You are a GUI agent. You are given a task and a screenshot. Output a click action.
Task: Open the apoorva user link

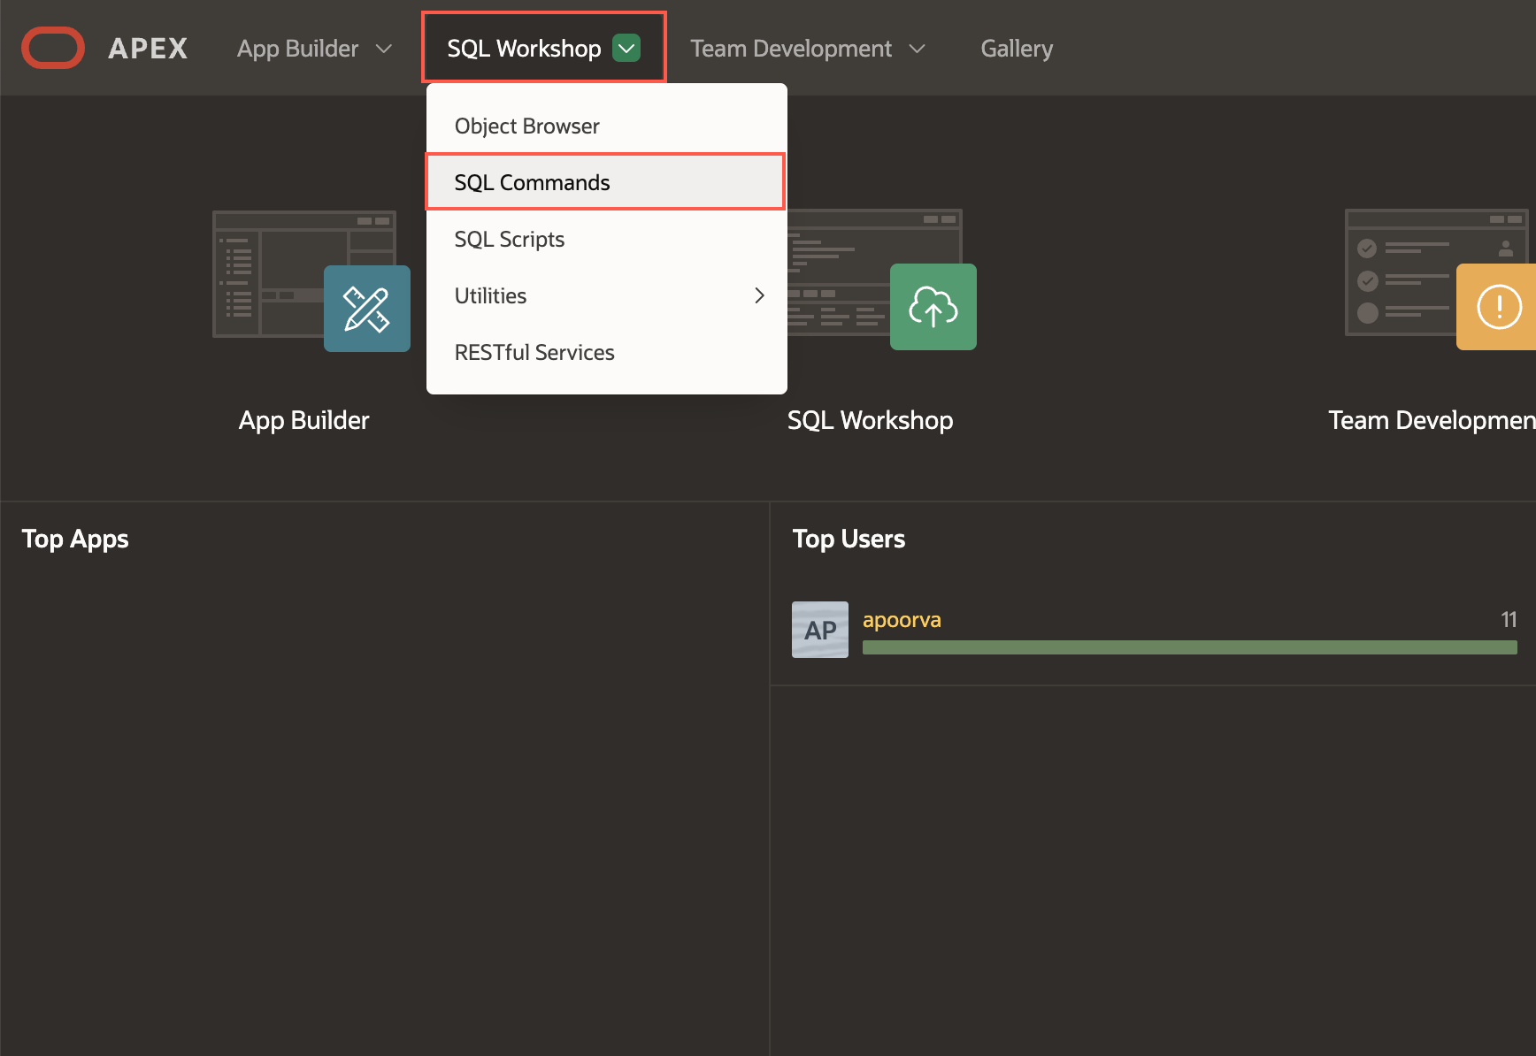point(902,620)
